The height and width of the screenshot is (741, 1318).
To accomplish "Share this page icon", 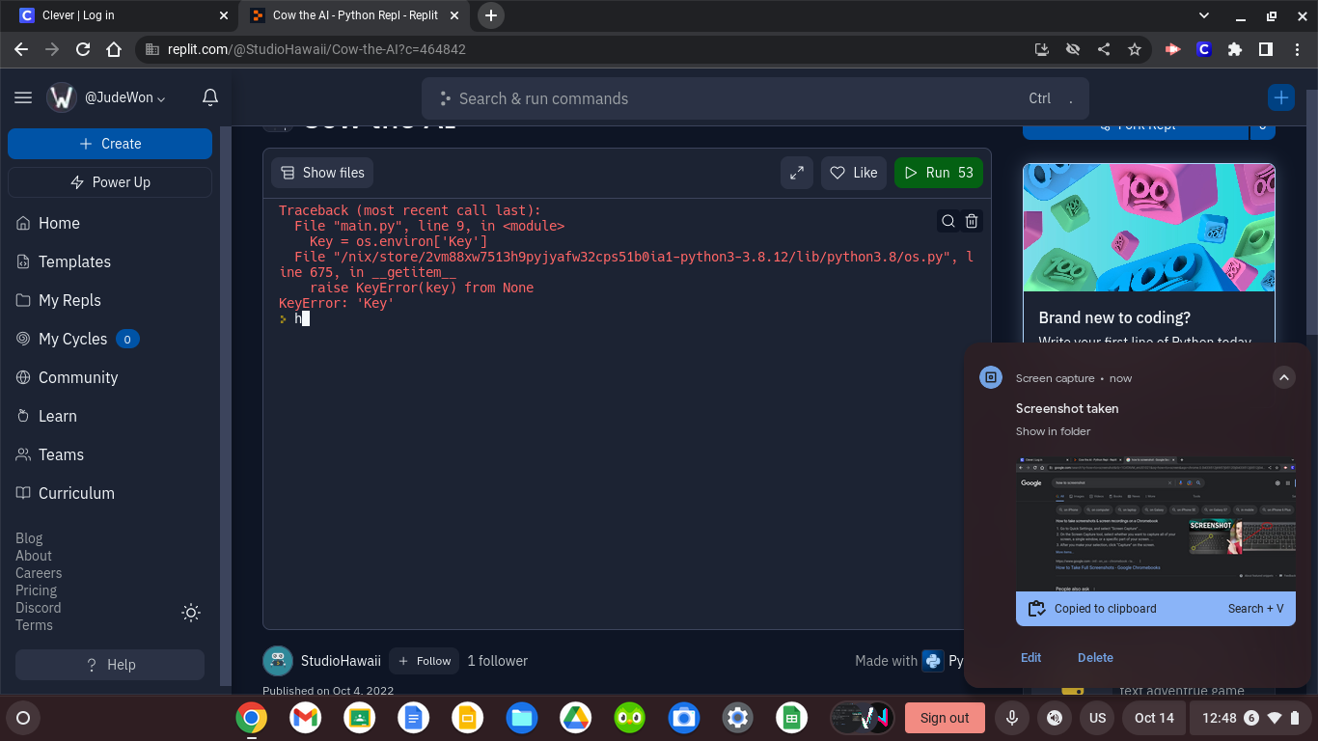I will pos(1104,49).
